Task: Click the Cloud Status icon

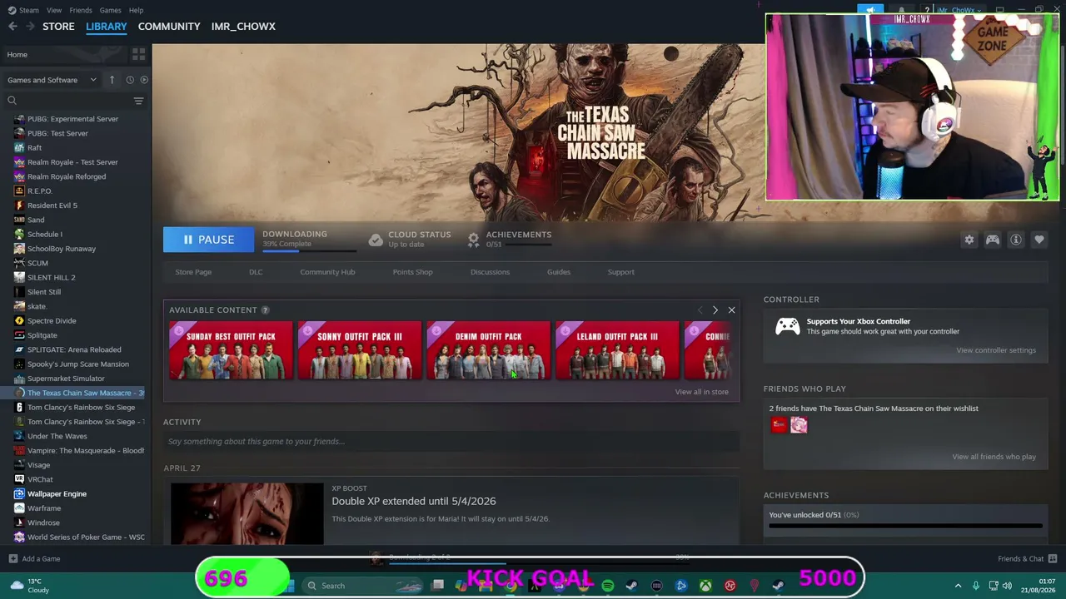Action: tap(376, 240)
